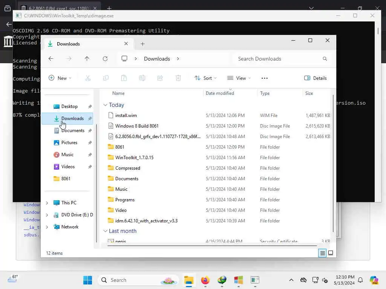Open new tab in background browser
The image size is (386, 289).
[x=109, y=8]
